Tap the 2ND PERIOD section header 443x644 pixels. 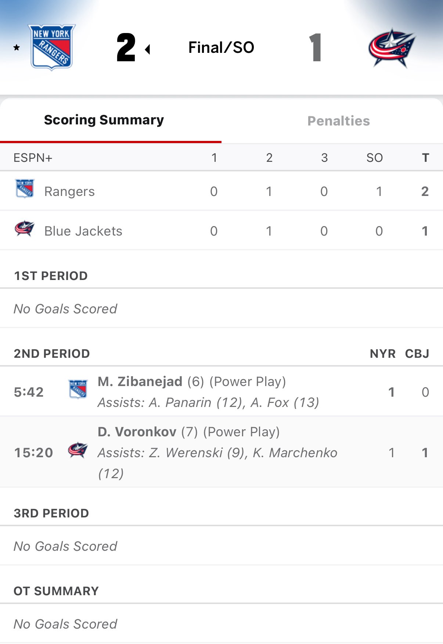click(52, 354)
